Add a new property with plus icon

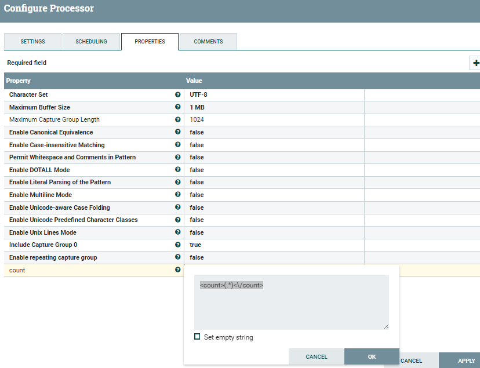475,63
